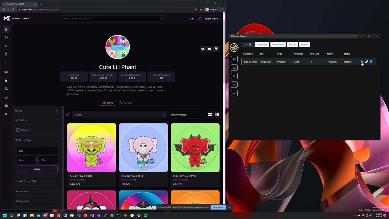Open the community people sidebar icon
This screenshot has width=389, height=219.
6,89
